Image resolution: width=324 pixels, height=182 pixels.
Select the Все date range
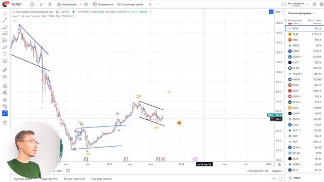(x=60, y=171)
